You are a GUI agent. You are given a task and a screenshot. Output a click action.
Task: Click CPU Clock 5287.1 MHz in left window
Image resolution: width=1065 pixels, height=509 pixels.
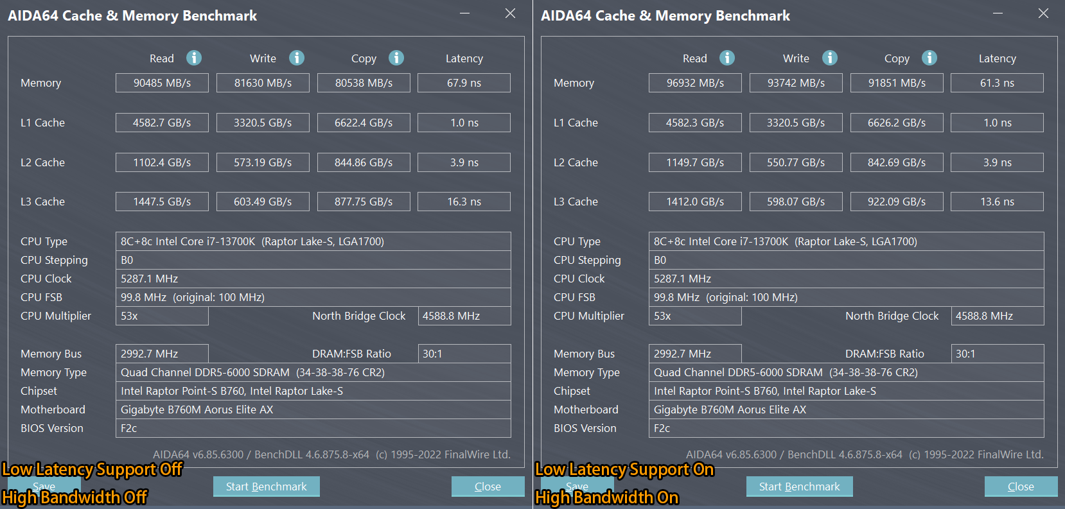point(313,279)
